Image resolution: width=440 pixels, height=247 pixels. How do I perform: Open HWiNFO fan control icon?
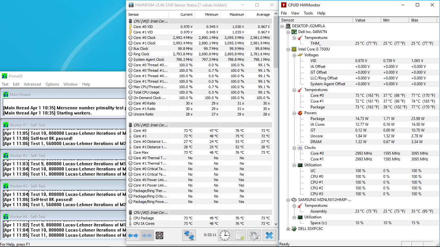point(159,235)
